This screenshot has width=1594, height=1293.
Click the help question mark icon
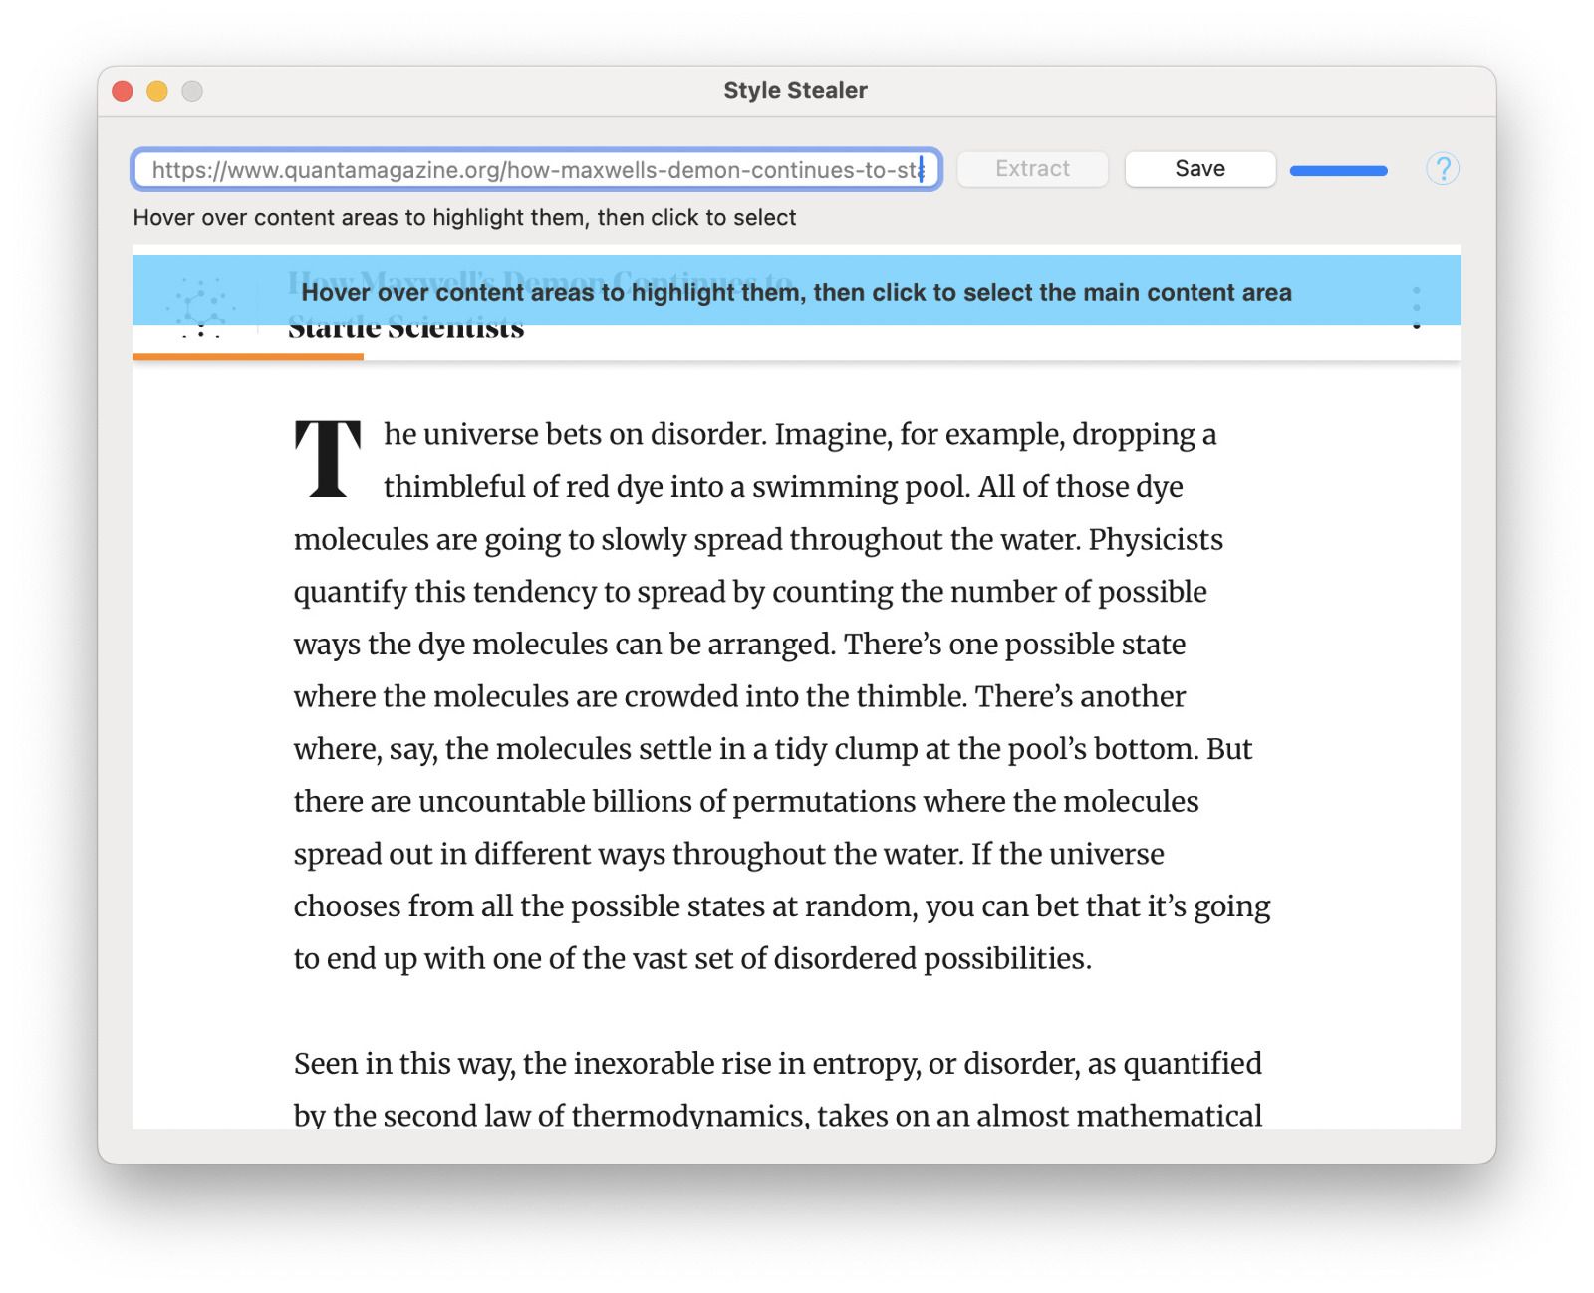click(x=1442, y=169)
